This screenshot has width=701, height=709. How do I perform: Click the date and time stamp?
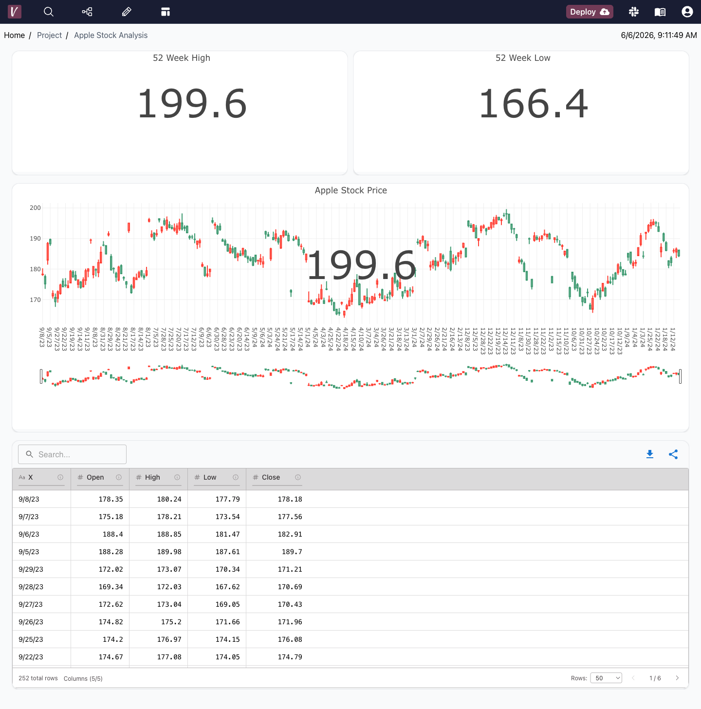[x=659, y=35]
